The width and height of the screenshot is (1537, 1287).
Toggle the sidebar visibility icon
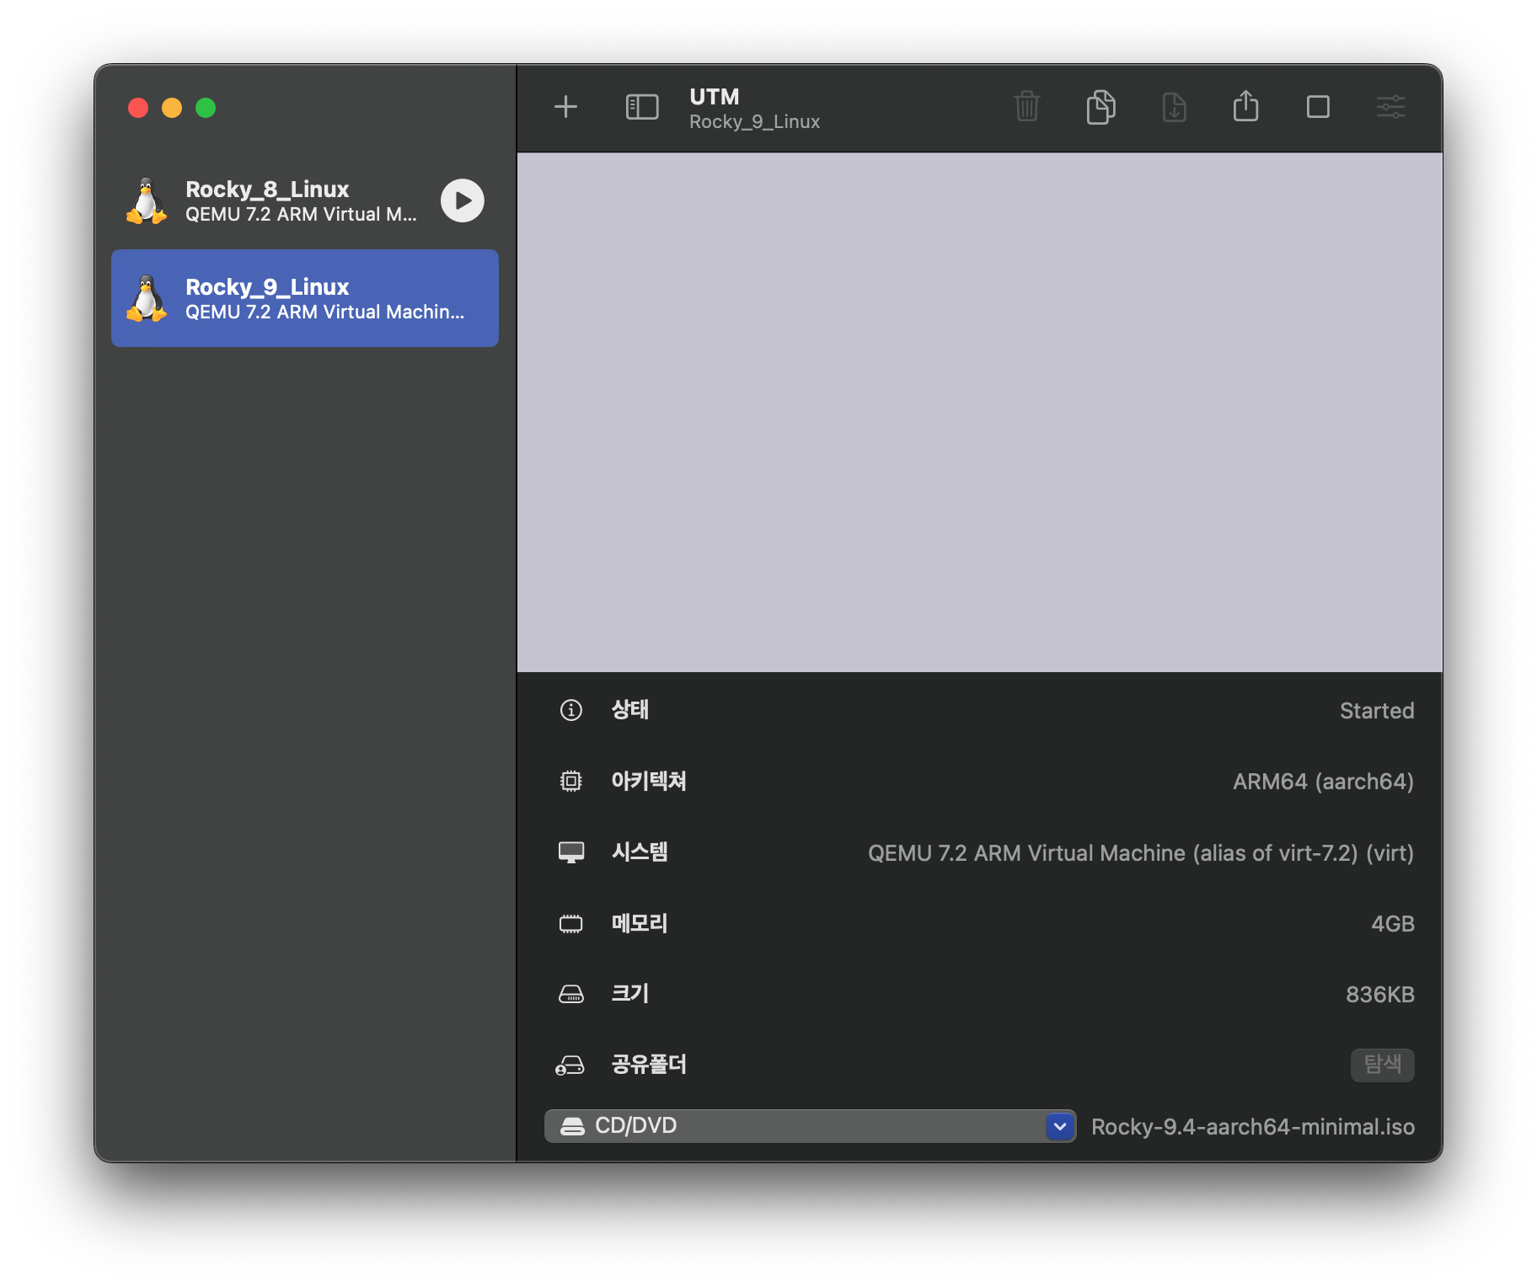pyautogui.click(x=642, y=107)
